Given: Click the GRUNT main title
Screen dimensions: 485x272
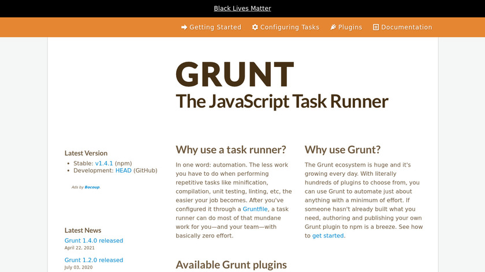Looking at the screenshot, I should click(235, 74).
